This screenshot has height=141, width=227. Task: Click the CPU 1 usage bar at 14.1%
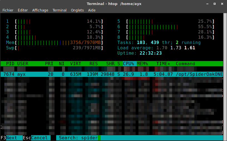pyautogui.click(x=59, y=21)
